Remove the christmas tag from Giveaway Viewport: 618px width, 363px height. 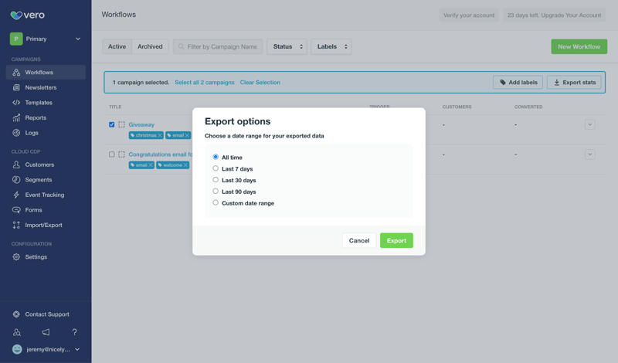[x=160, y=135]
